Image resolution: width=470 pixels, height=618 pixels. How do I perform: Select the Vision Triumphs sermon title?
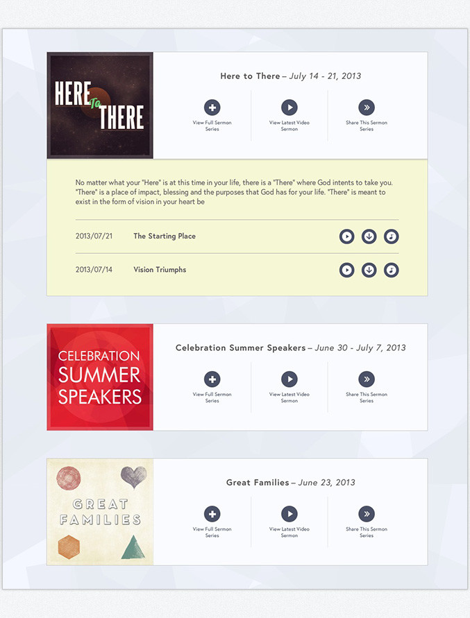[160, 270]
